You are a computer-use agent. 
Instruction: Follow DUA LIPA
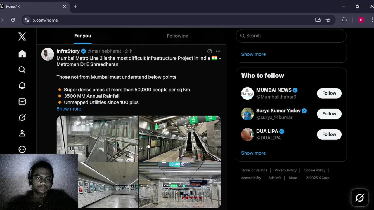(x=329, y=134)
